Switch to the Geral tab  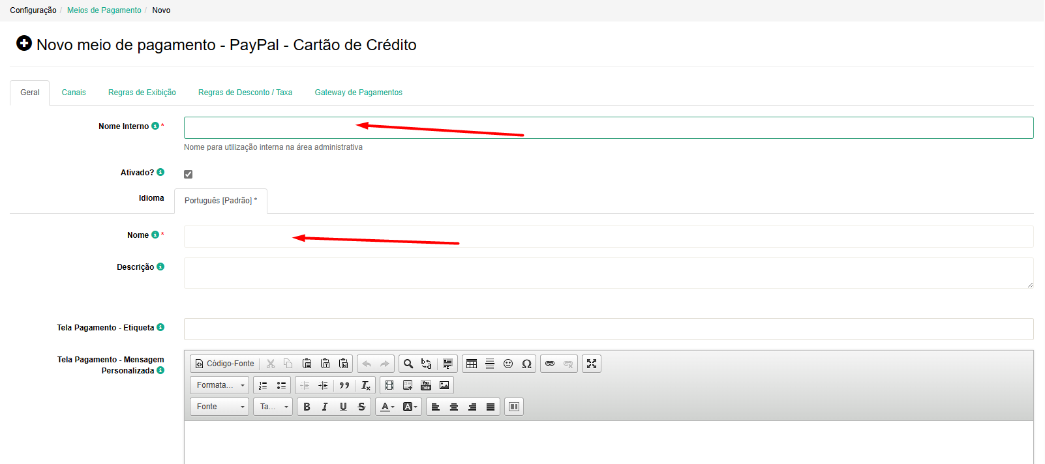30,93
